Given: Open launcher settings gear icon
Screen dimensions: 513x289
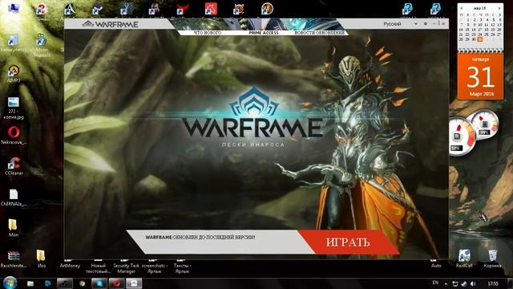Looking at the screenshot, I should 426,24.
